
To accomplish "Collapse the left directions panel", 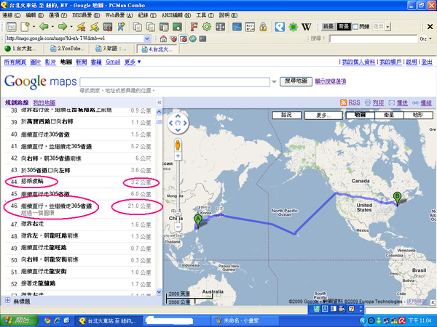I will (159, 102).
